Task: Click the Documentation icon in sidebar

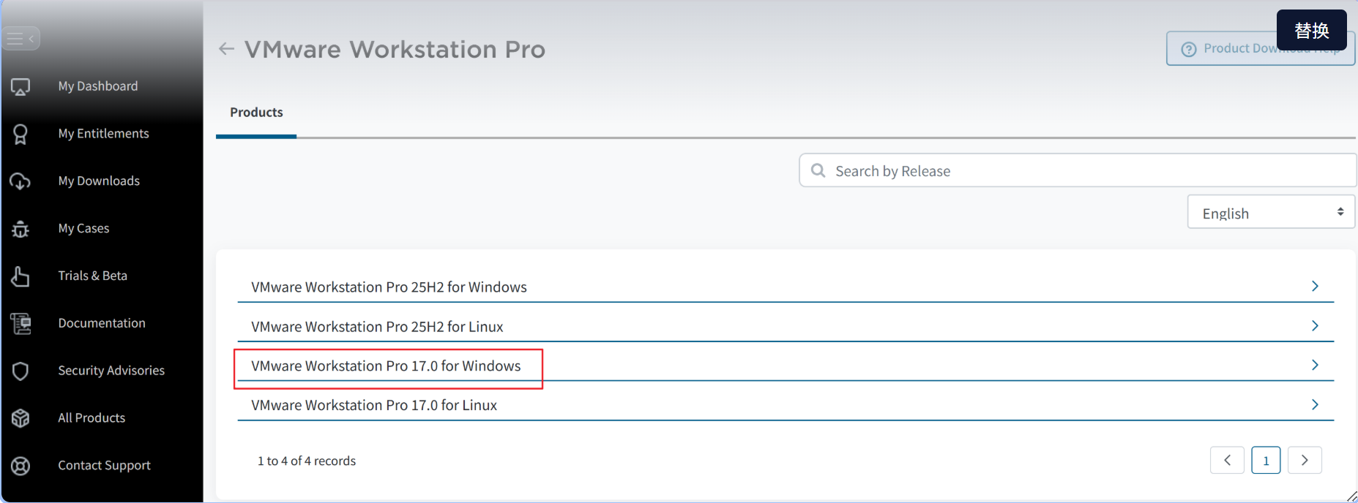Action: click(x=20, y=323)
